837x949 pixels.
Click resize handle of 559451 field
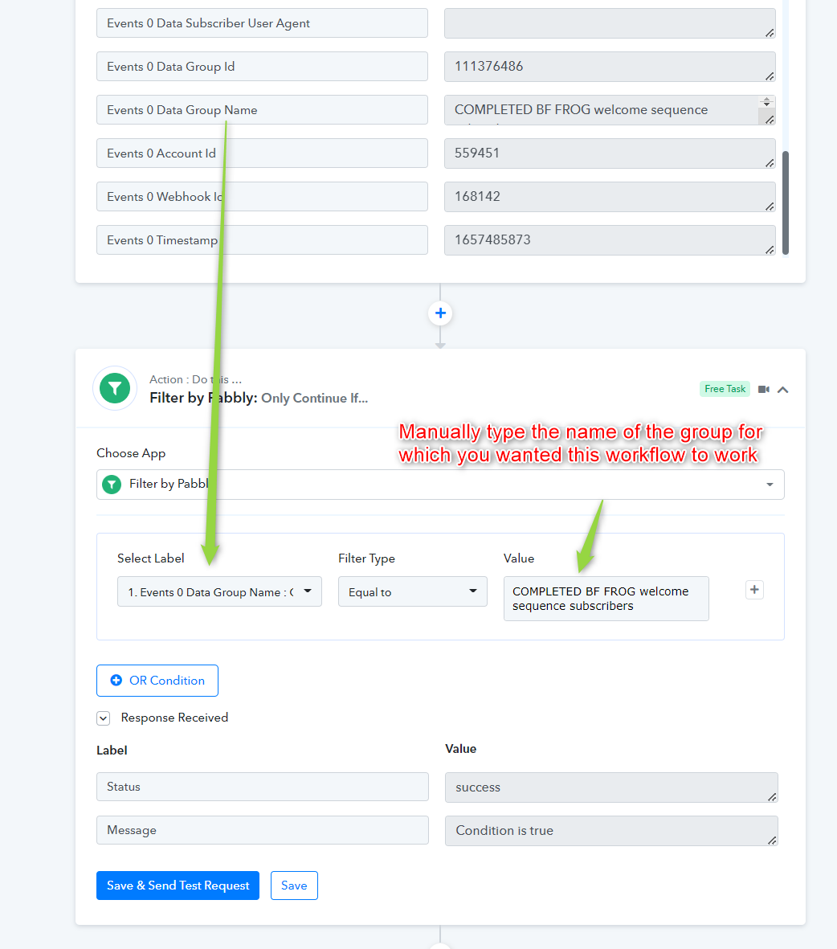[770, 163]
